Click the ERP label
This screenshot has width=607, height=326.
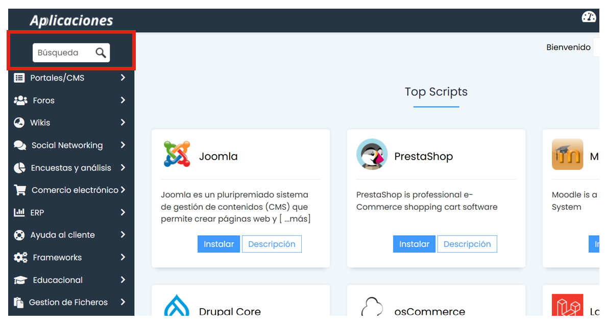click(x=37, y=213)
